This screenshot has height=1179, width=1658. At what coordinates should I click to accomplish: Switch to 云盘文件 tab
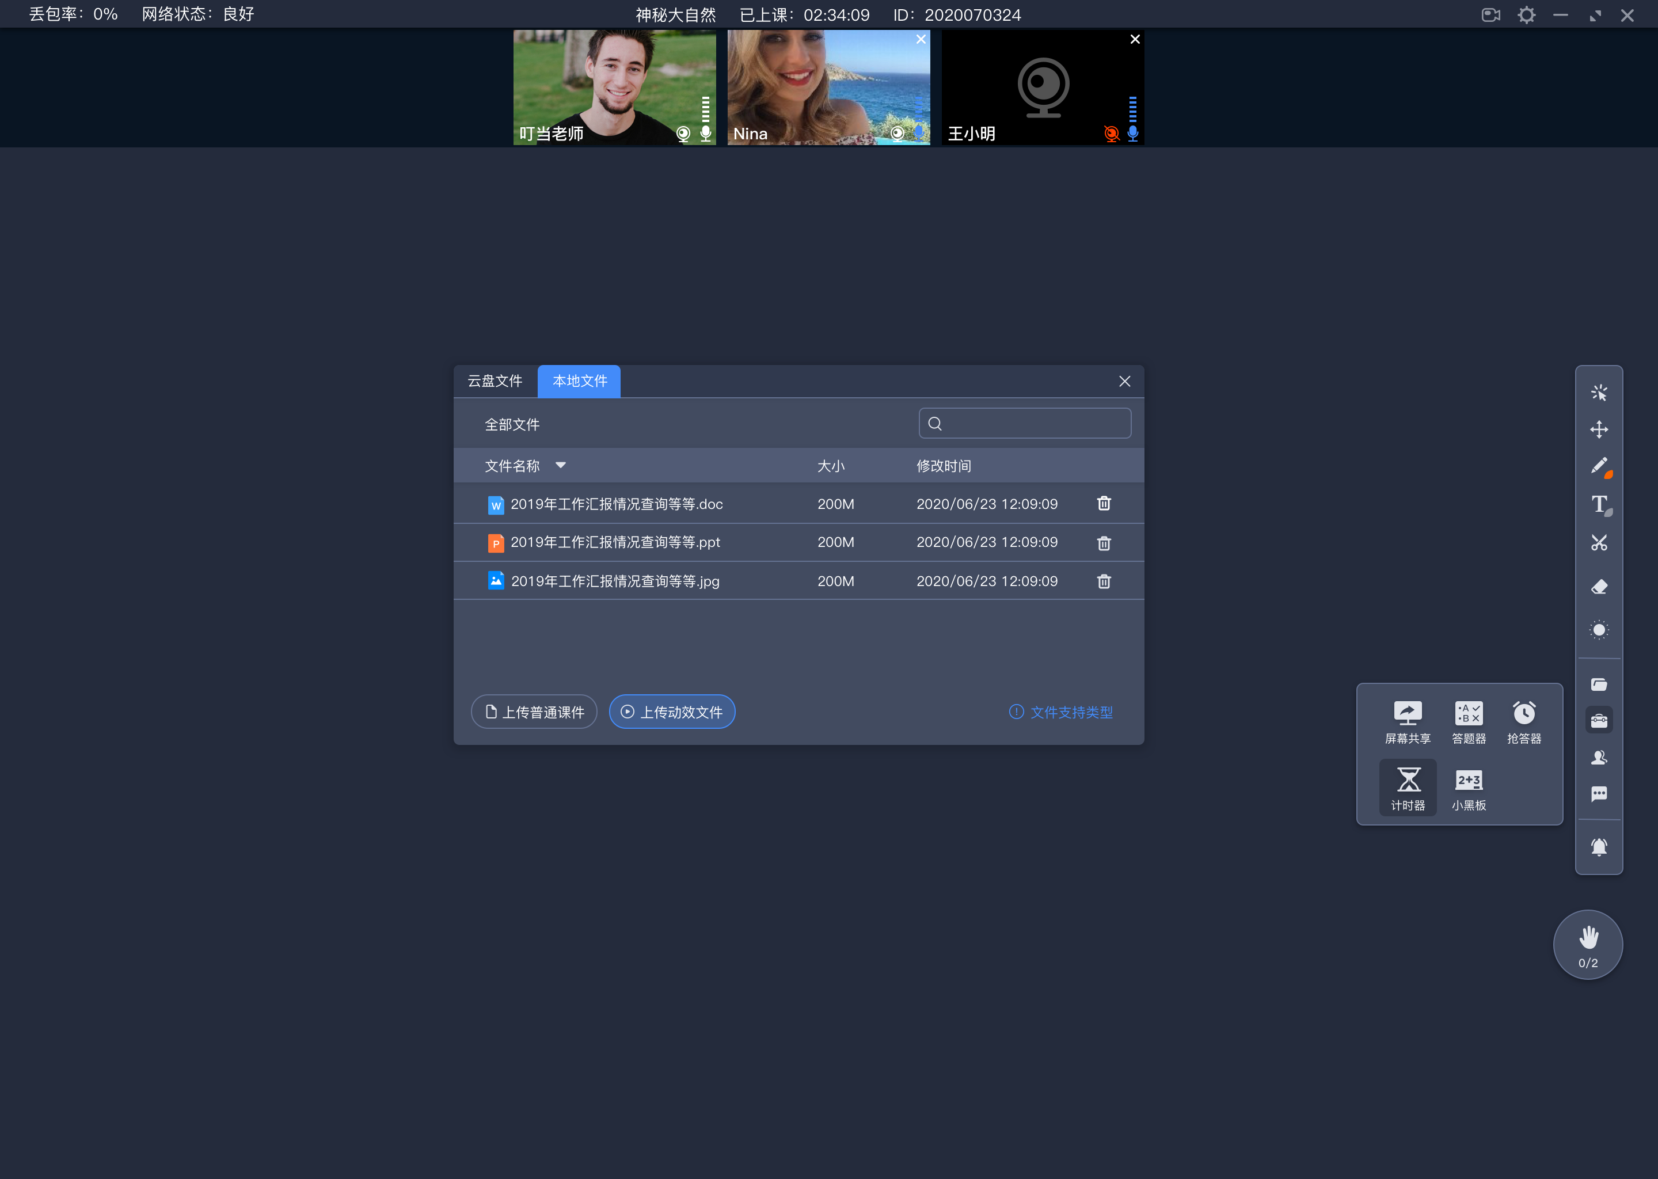(497, 381)
